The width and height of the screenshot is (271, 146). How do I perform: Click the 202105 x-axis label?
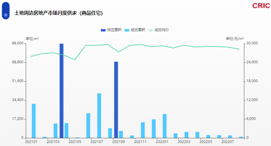(75, 142)
